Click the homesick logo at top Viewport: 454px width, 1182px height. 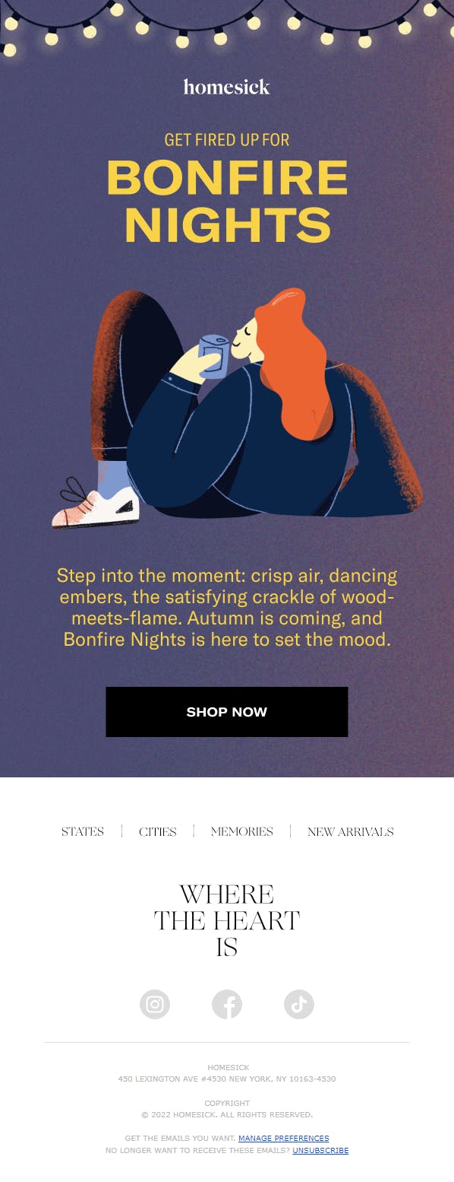tap(227, 87)
